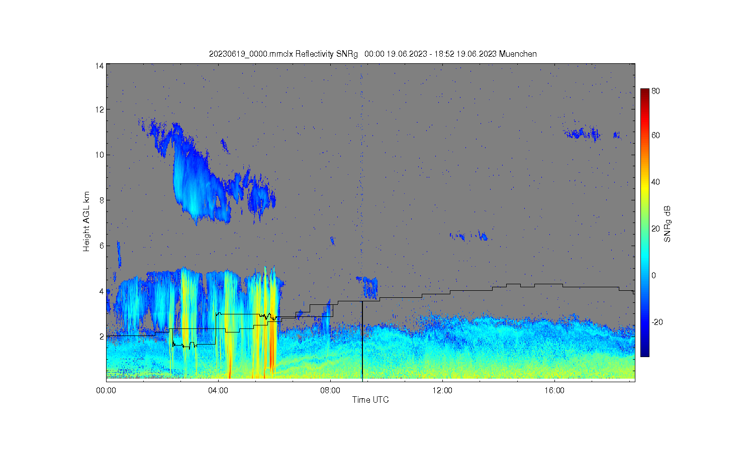Click colorbar value label -20
Viewport: 754px width, 452px height.
(x=656, y=322)
